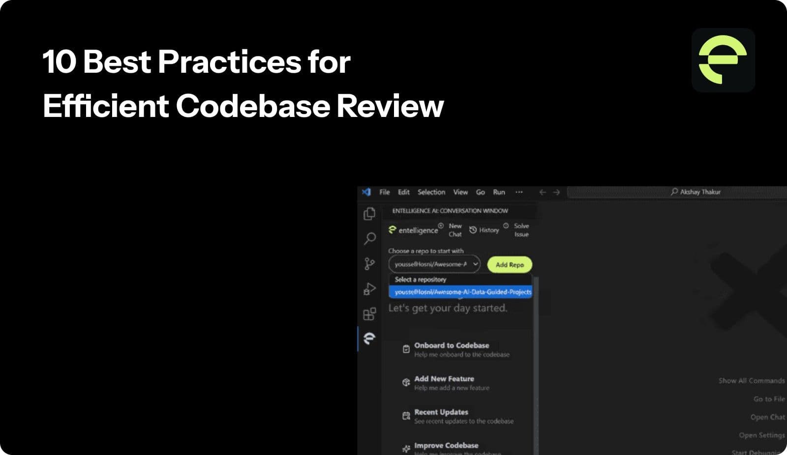Open the Go menu
Image resolution: width=787 pixels, height=455 pixels.
tap(481, 192)
